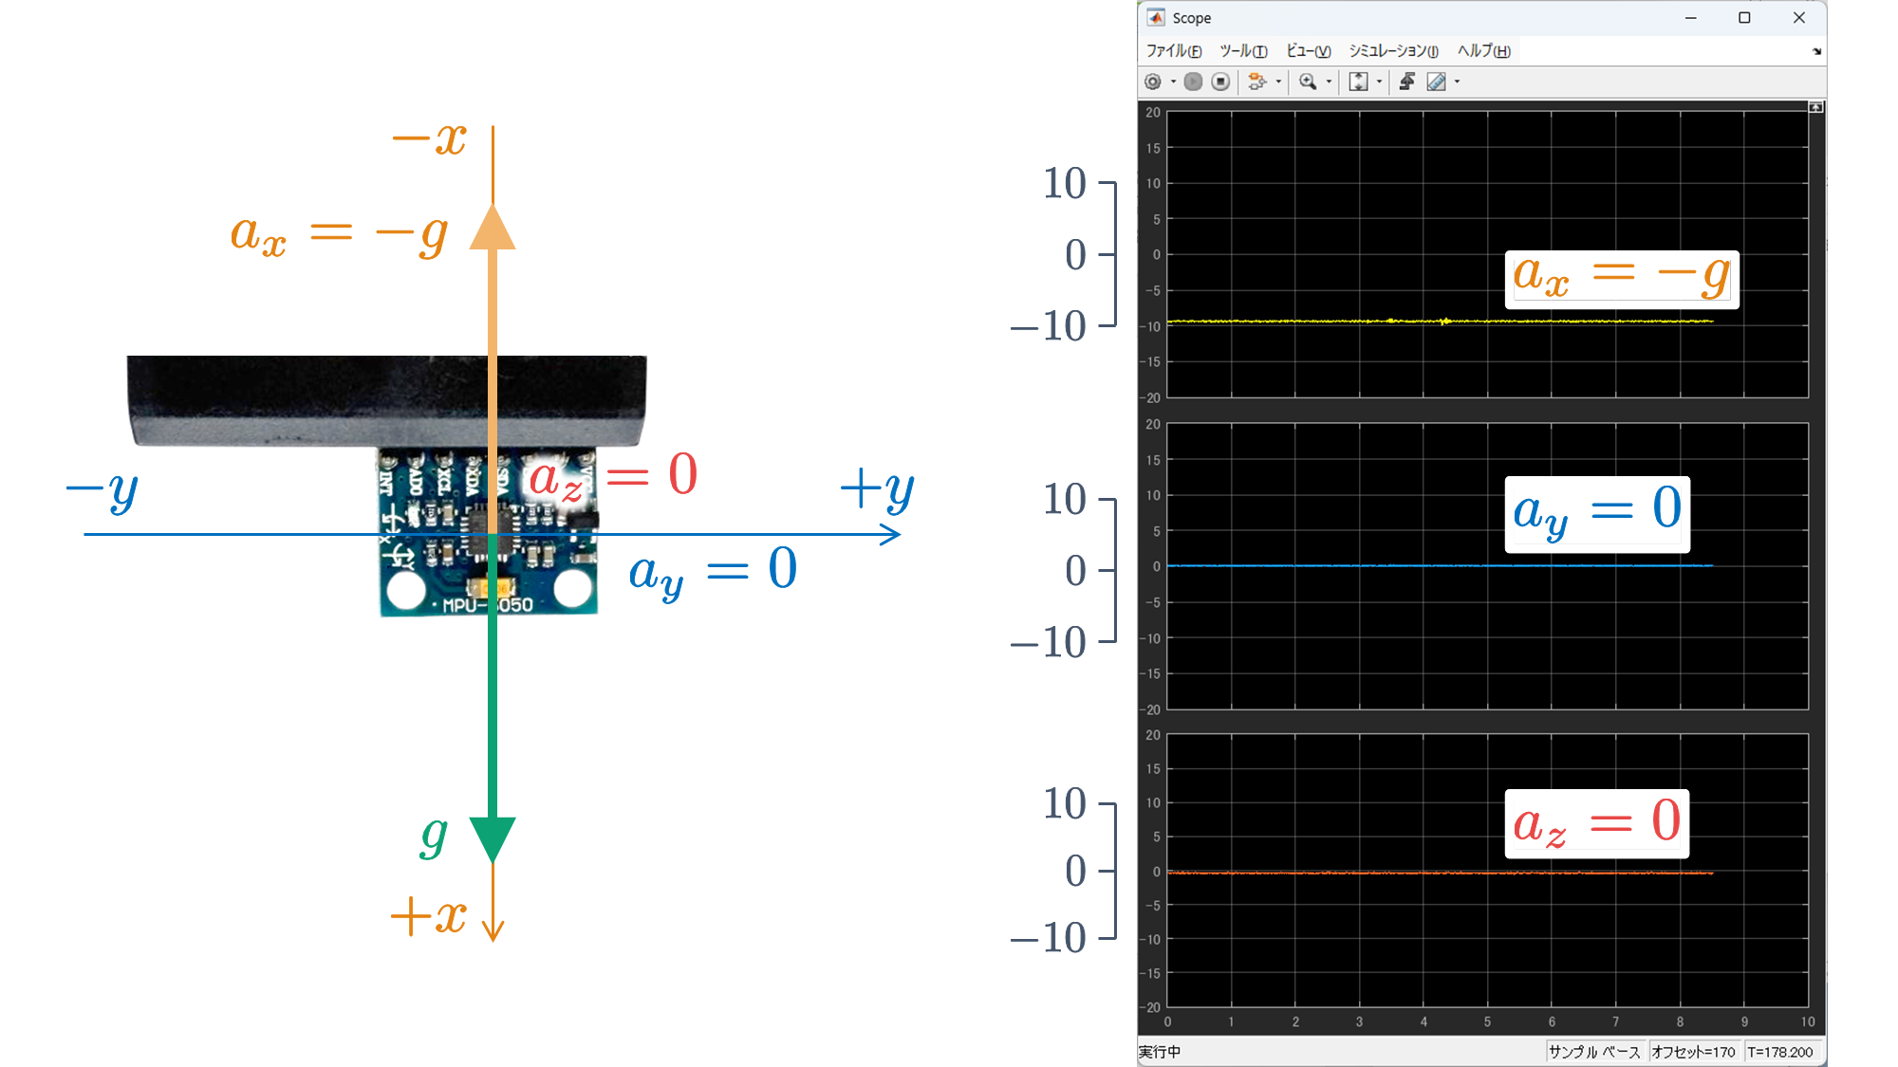
Task: Select the zoom magnifier tool
Action: 1308,83
